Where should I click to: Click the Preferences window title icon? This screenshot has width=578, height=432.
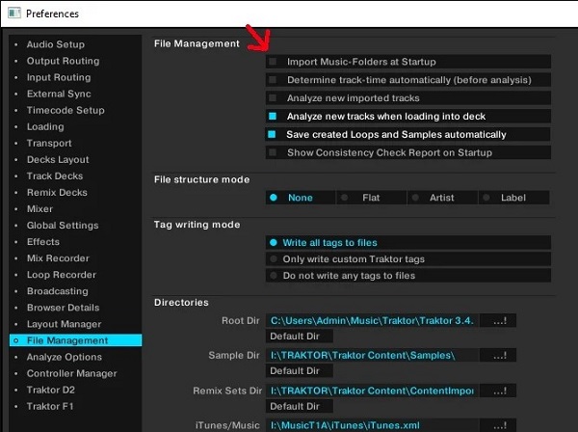(x=14, y=13)
